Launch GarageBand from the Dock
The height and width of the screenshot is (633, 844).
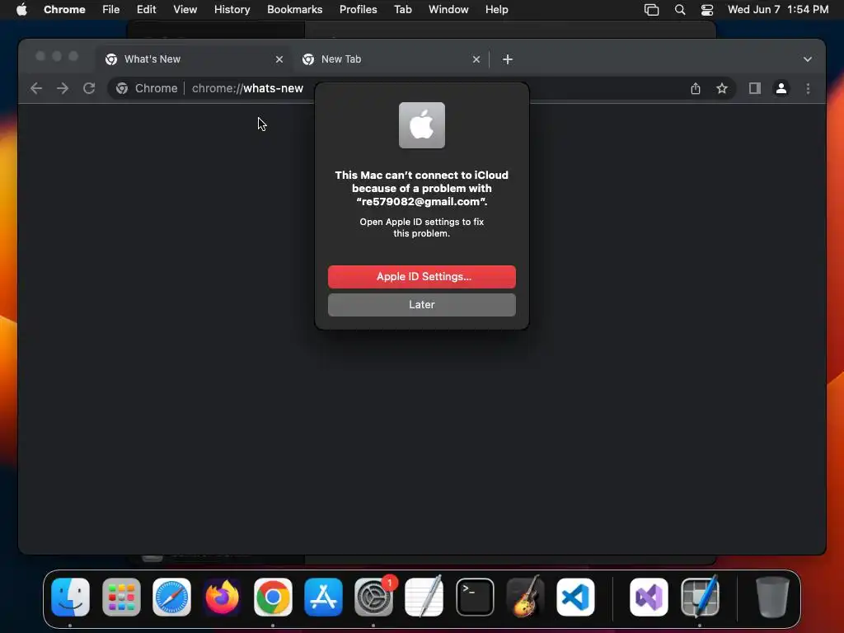[x=525, y=597]
